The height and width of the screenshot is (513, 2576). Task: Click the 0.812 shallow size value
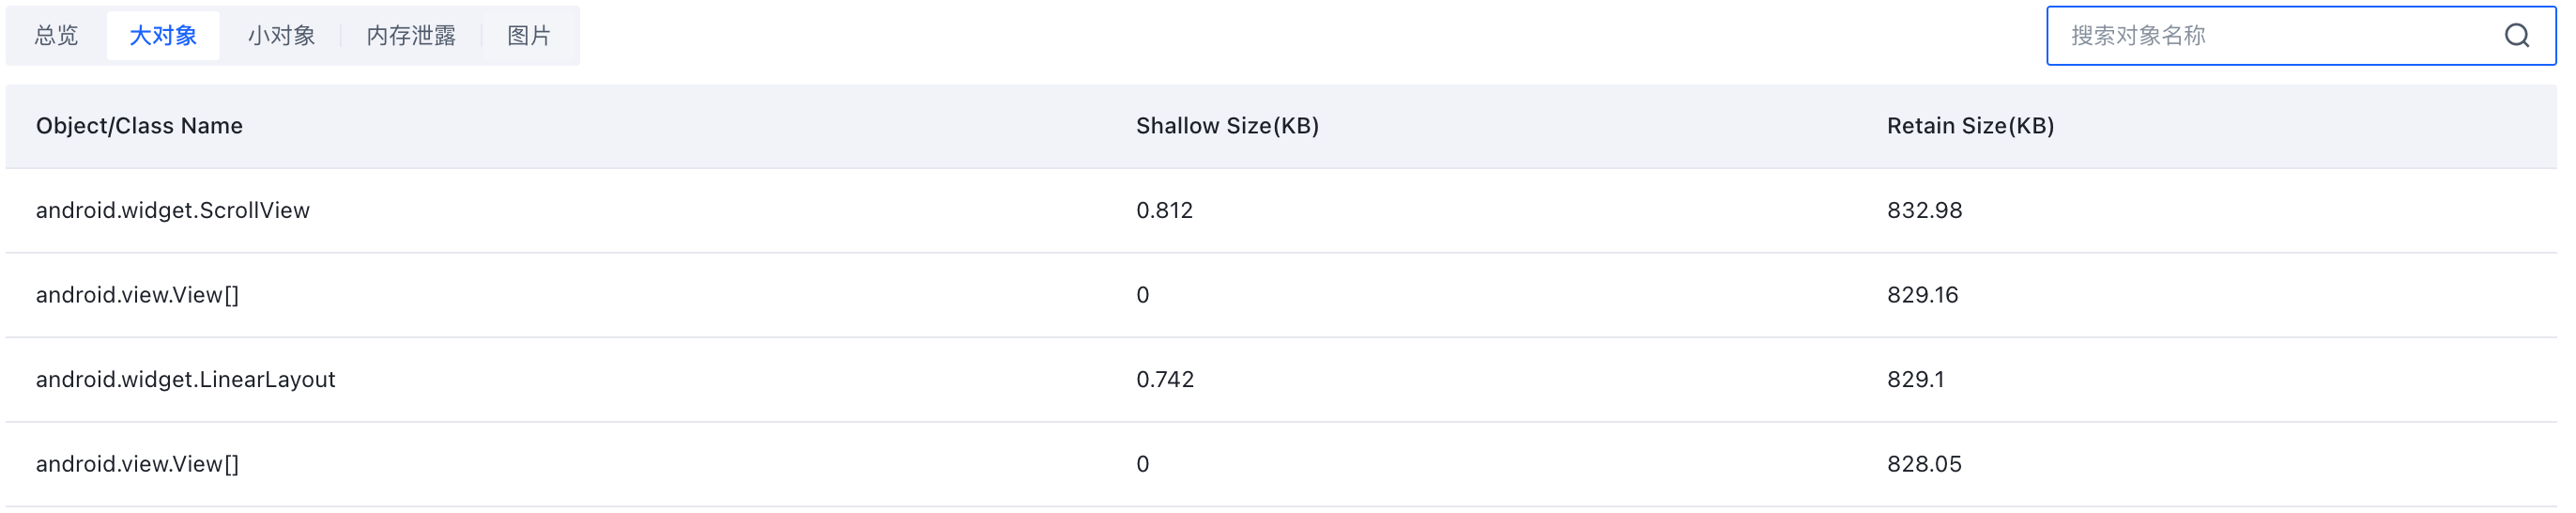(x=1164, y=211)
